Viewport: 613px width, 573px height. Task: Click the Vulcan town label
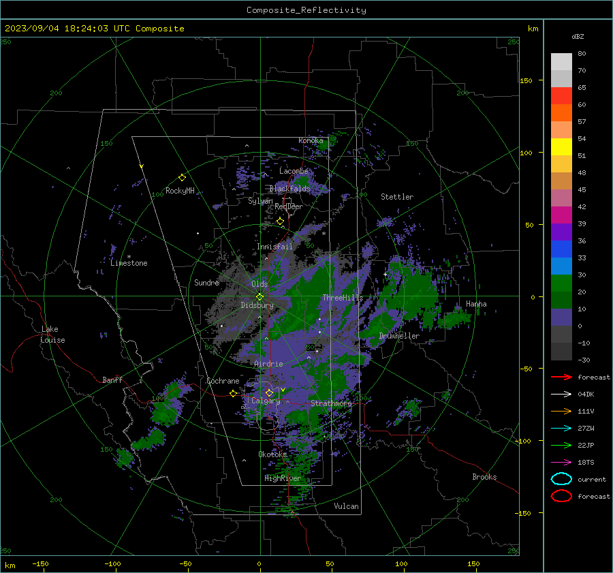pos(346,506)
